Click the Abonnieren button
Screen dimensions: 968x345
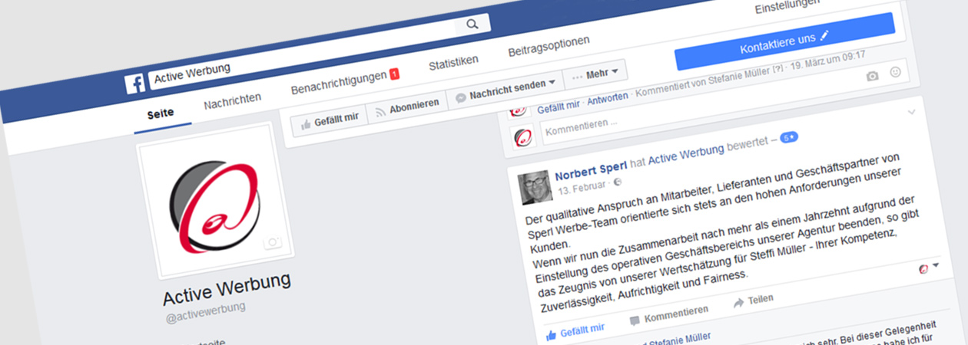pos(406,107)
